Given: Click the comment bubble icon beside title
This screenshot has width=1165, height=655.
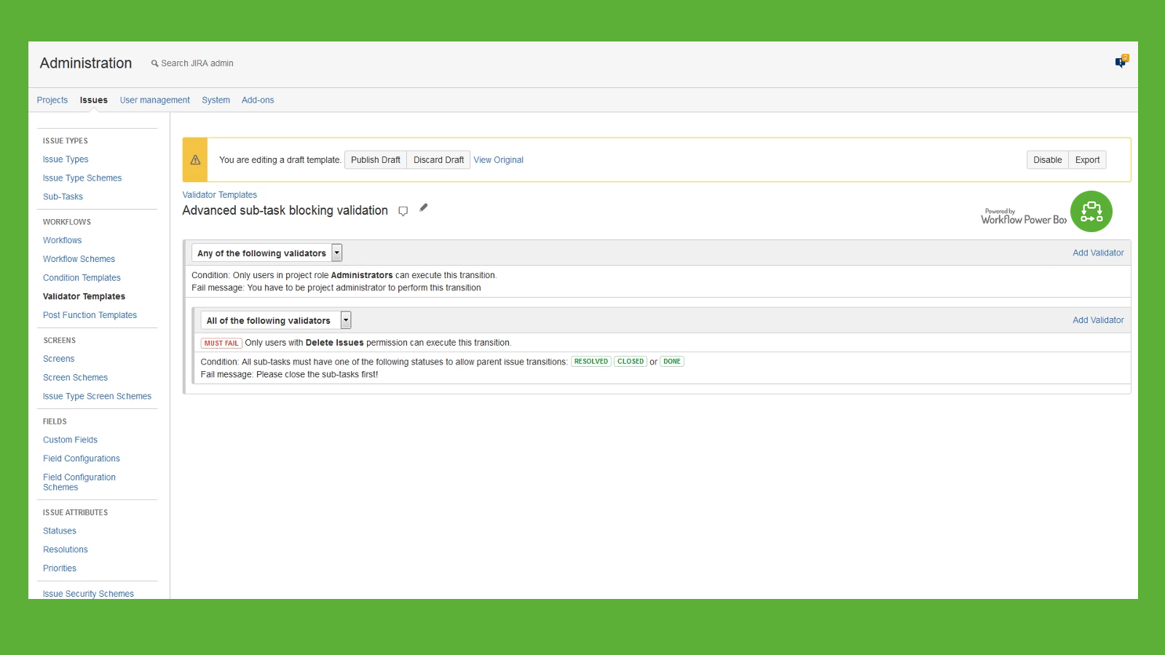Looking at the screenshot, I should click(x=403, y=211).
